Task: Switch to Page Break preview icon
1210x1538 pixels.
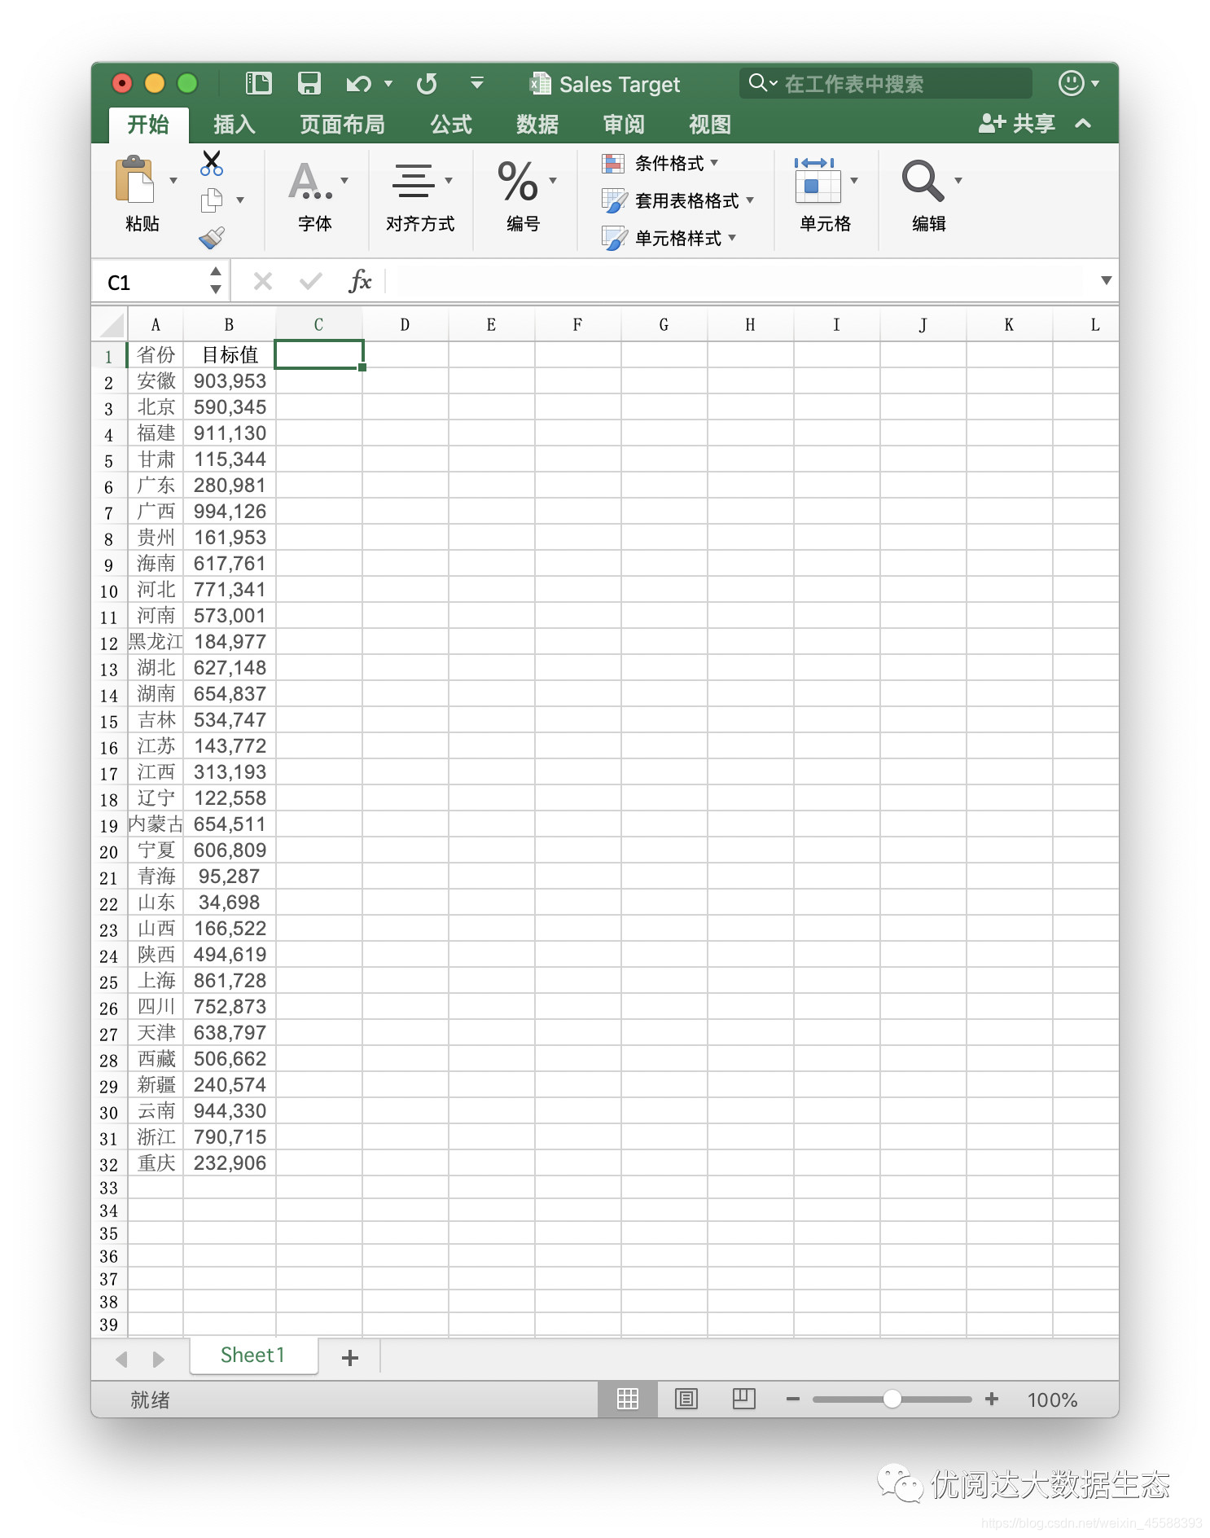Action: tap(744, 1399)
